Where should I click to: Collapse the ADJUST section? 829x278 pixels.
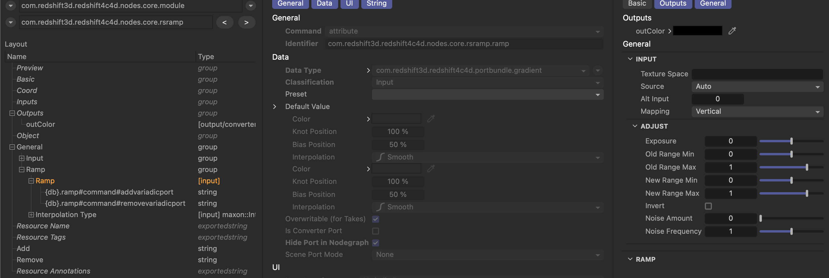tap(635, 126)
